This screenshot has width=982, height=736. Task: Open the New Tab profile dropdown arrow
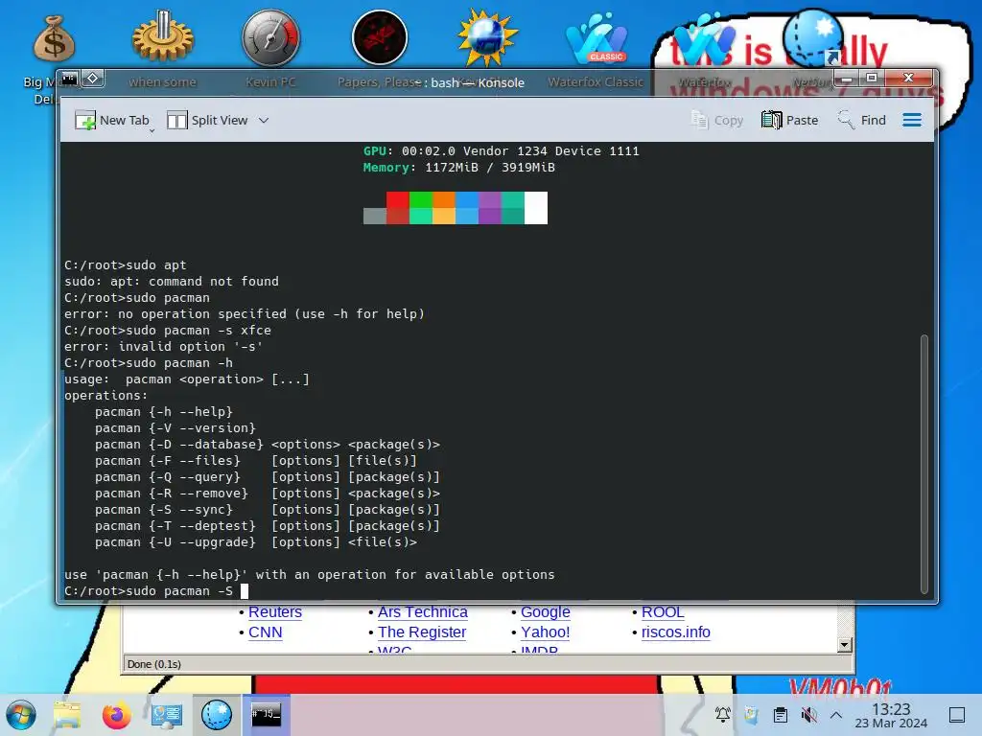point(152,130)
